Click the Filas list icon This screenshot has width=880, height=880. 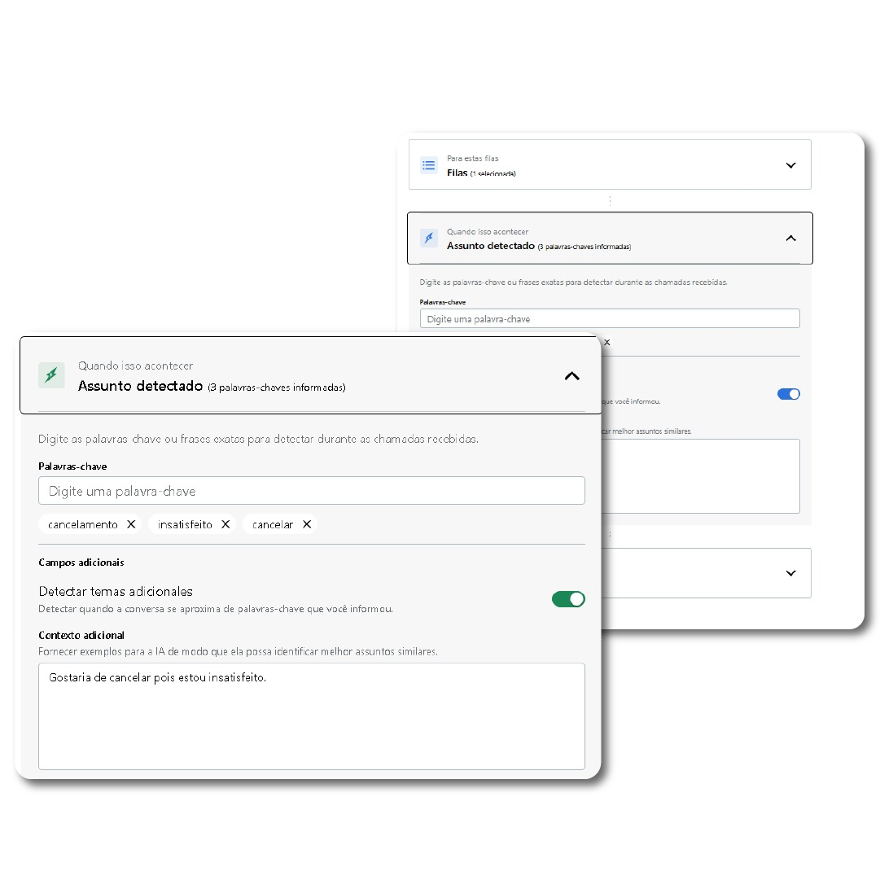(x=428, y=165)
